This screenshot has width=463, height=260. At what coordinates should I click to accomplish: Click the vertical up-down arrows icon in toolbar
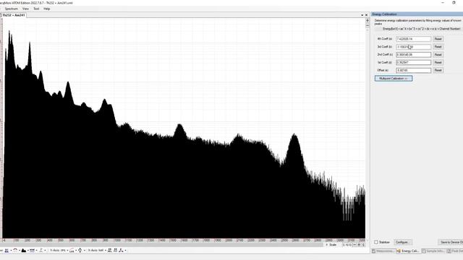coord(80,251)
